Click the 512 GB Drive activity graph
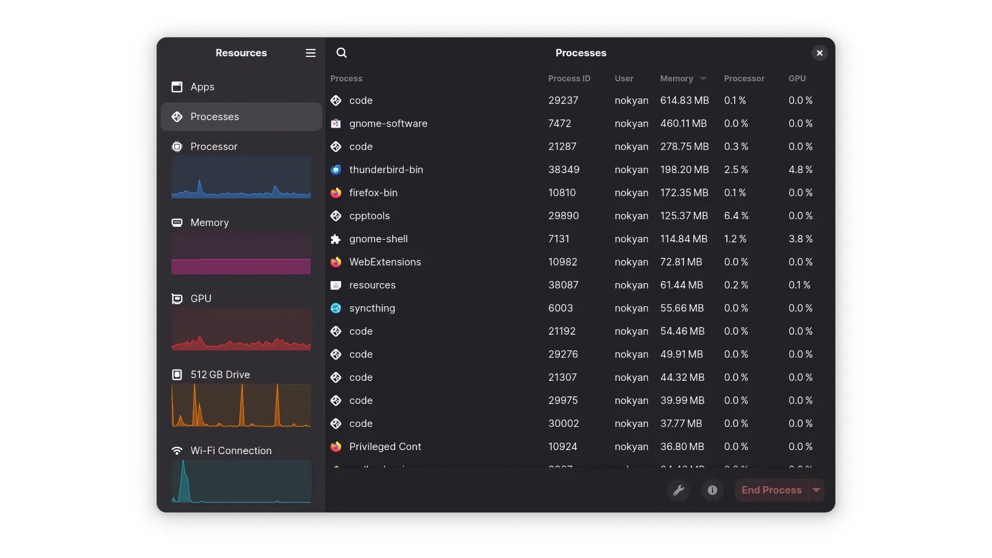Image resolution: width=992 pixels, height=558 pixels. click(241, 405)
